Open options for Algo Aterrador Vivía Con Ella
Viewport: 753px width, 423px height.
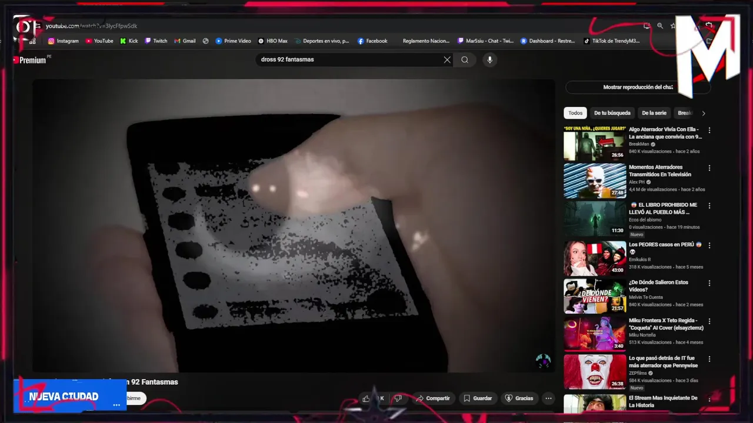(709, 130)
